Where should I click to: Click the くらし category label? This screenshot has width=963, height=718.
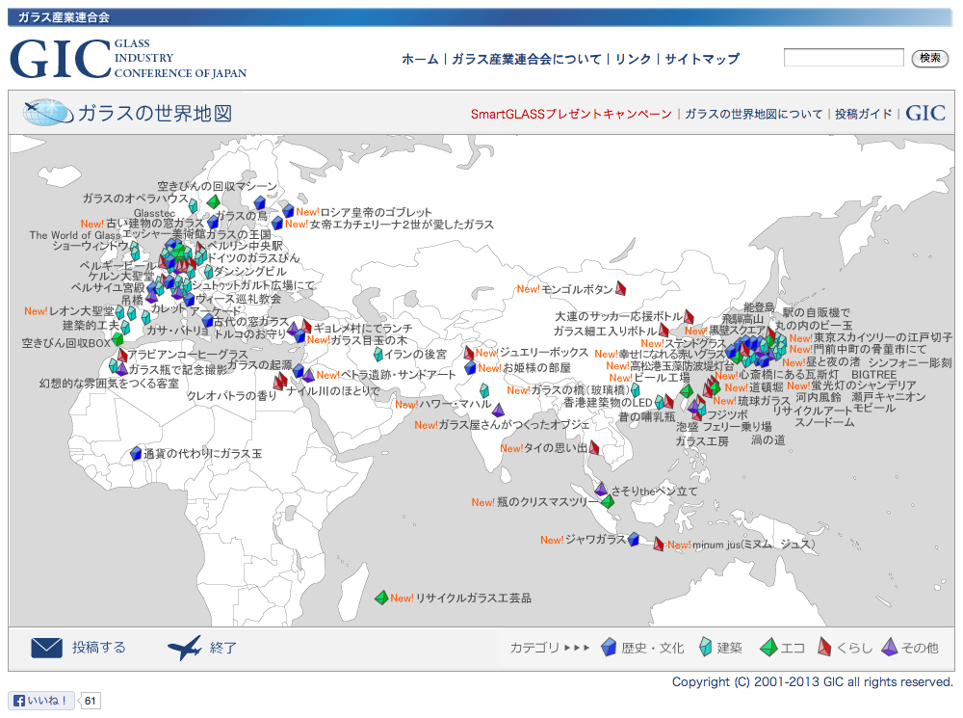pyautogui.click(x=854, y=648)
